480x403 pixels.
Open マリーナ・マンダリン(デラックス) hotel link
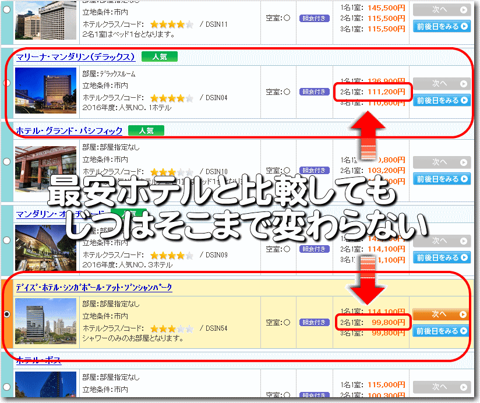click(75, 57)
